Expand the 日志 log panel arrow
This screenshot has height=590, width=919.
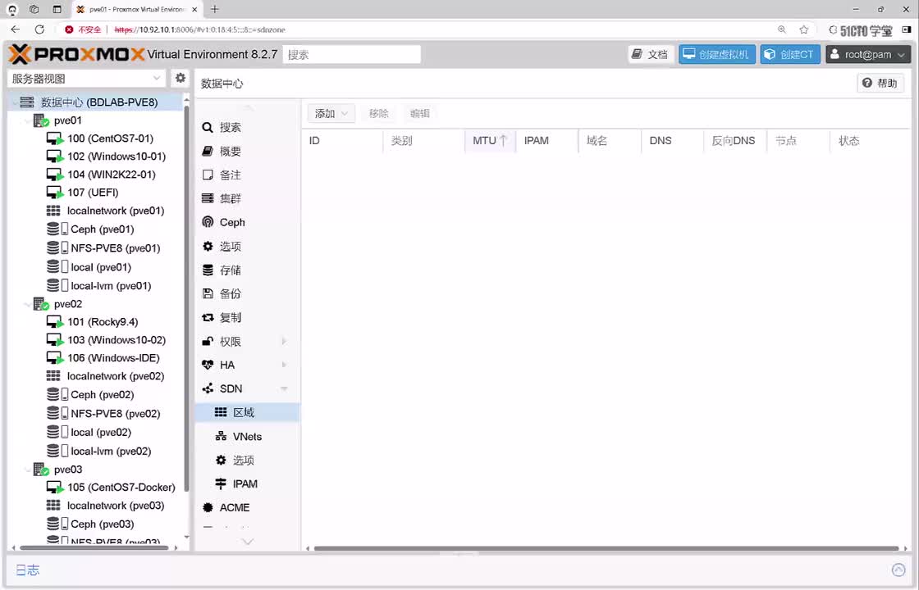(x=898, y=570)
